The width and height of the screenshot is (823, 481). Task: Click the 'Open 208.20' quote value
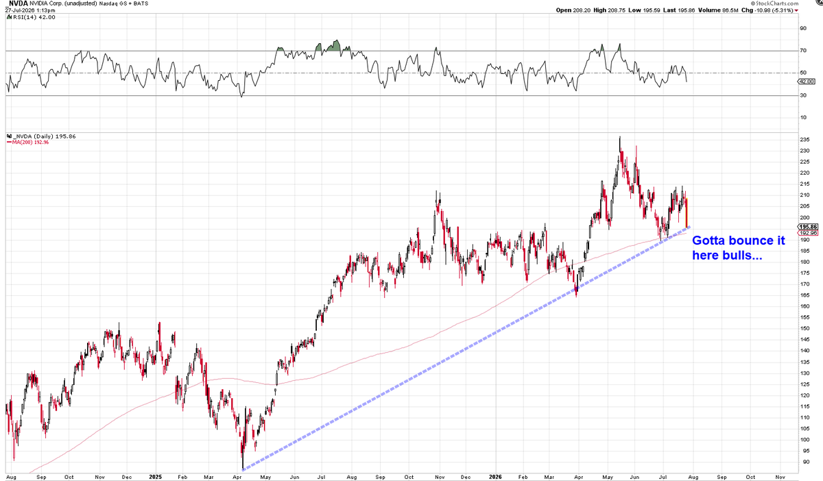click(x=573, y=11)
